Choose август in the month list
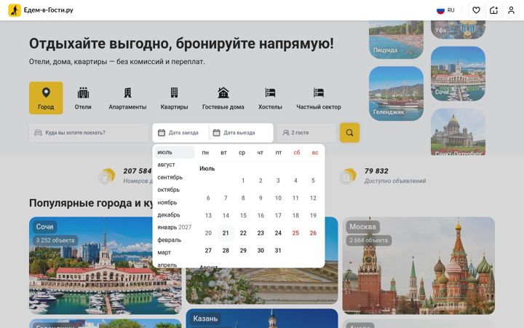 click(175, 165)
